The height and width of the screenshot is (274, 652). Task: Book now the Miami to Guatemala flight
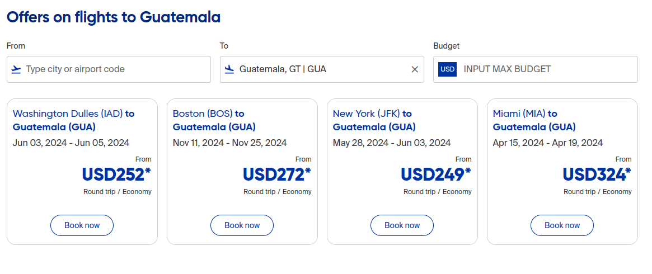[562, 225]
